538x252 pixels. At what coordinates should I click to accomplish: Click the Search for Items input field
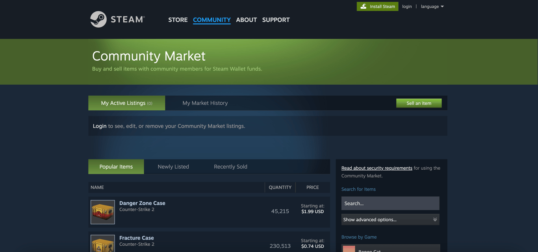pyautogui.click(x=390, y=203)
